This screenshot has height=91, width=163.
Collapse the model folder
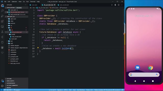[13, 34]
